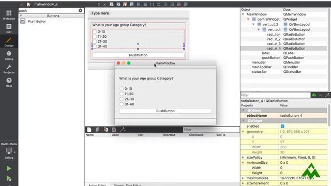Click 21-30 radio button in design form
Viewport: 331px width, 186px height.
tap(95, 41)
